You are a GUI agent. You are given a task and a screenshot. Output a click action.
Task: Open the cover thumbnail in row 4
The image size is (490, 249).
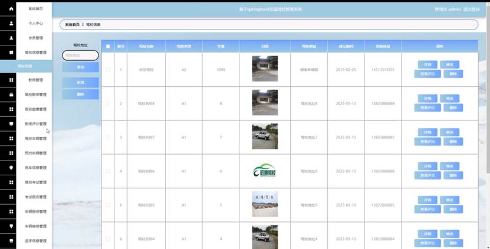click(265, 171)
